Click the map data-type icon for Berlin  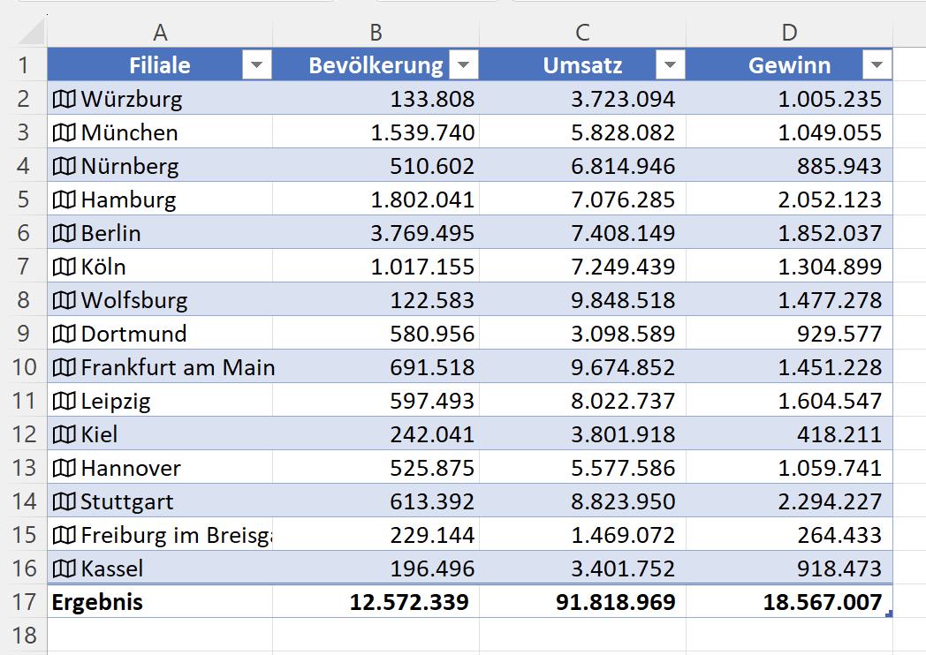pyautogui.click(x=65, y=233)
